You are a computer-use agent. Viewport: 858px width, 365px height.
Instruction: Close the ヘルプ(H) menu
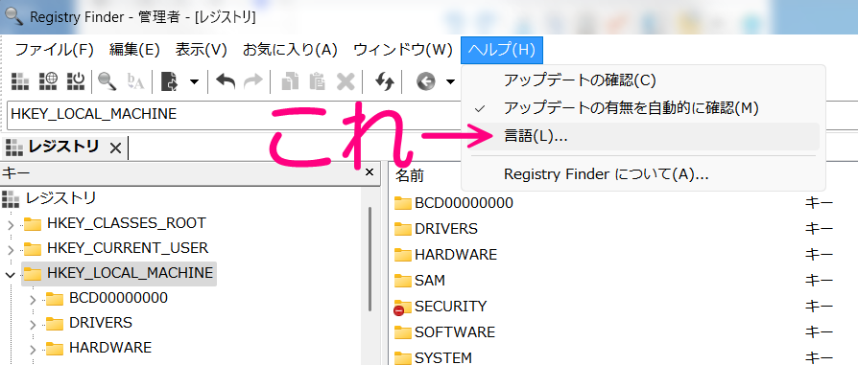coord(502,50)
